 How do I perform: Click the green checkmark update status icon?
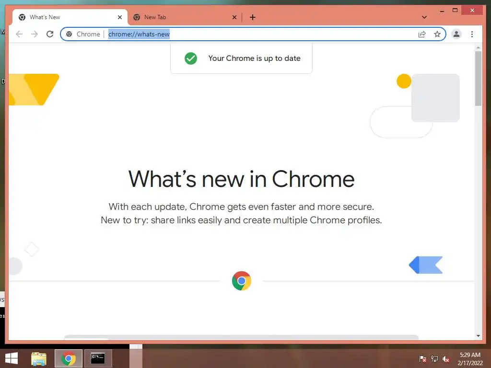tap(191, 58)
